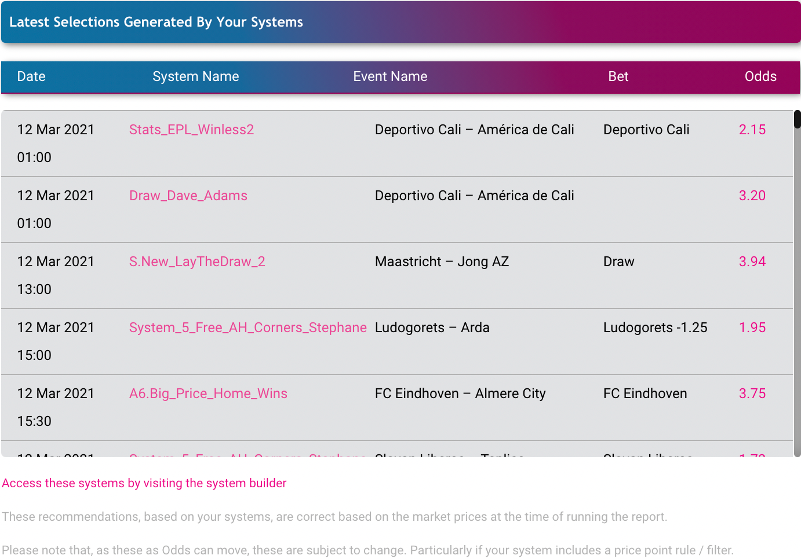Select the Draw bet cell

[619, 262]
